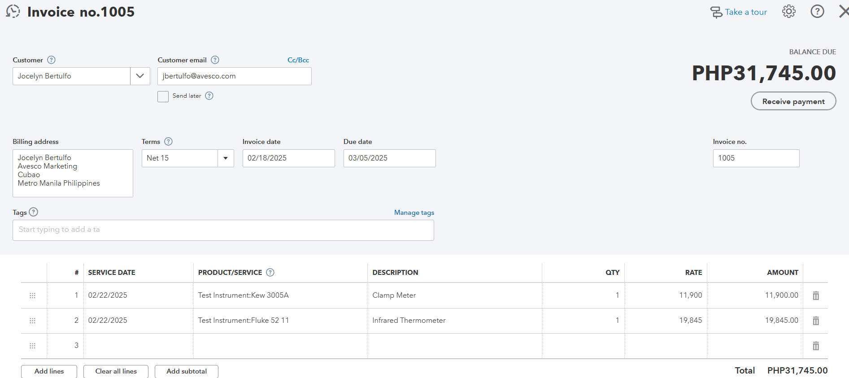849x378 pixels.
Task: Open the Manage tags link
Action: [x=414, y=213]
